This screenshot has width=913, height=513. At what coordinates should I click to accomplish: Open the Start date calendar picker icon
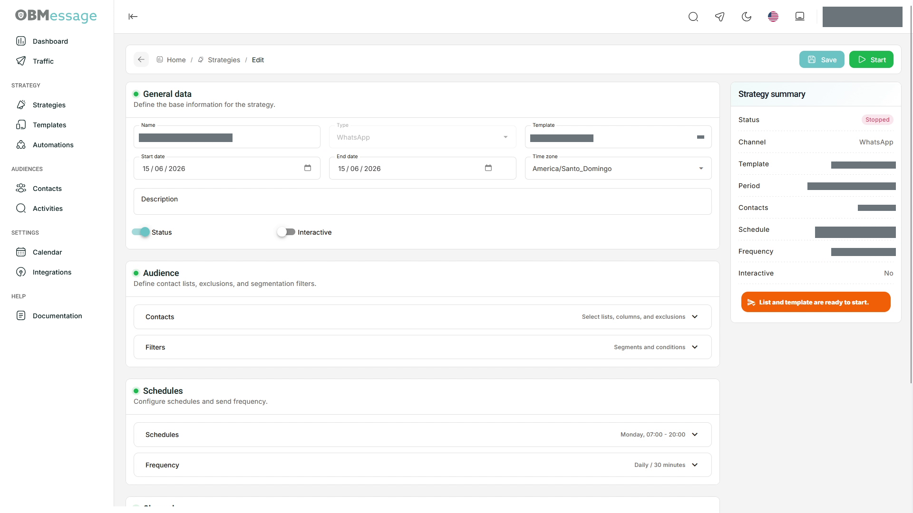pyautogui.click(x=308, y=168)
